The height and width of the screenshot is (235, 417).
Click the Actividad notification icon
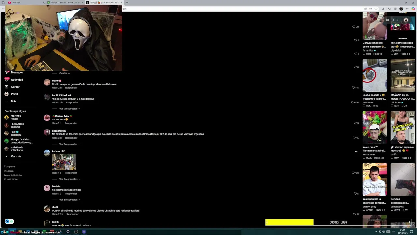click(7, 79)
